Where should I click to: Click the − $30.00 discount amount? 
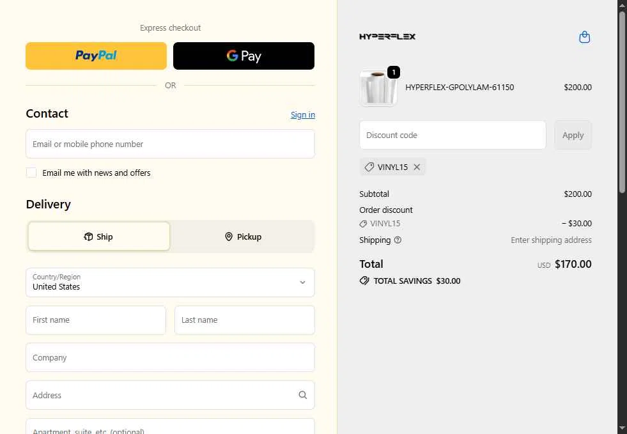coord(577,223)
